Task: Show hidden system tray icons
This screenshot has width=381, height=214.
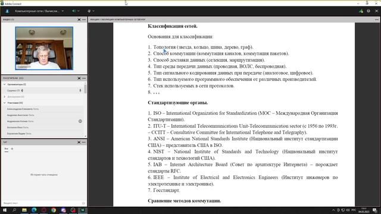Action: tap(333, 210)
